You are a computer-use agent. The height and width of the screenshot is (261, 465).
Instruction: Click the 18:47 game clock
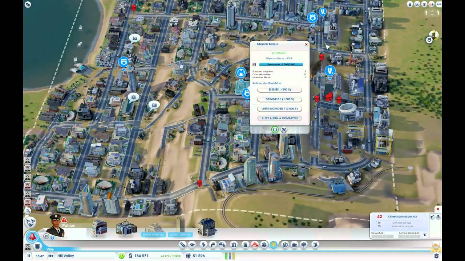(40, 256)
